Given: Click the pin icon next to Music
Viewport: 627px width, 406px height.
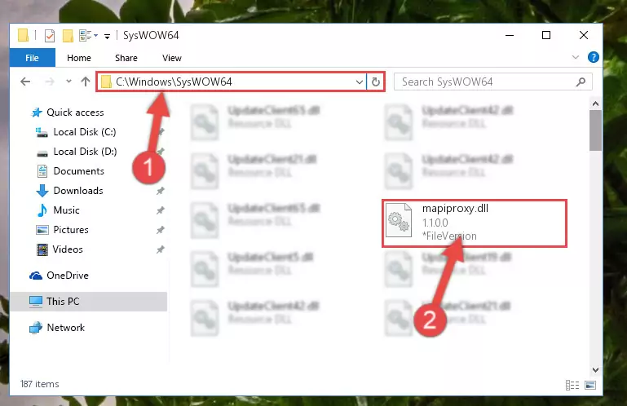Looking at the screenshot, I should pyautogui.click(x=161, y=210).
